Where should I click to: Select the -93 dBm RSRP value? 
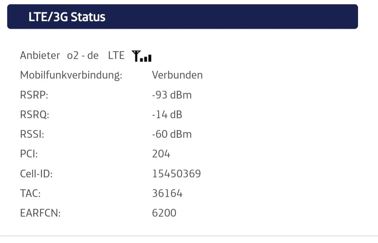tap(172, 95)
